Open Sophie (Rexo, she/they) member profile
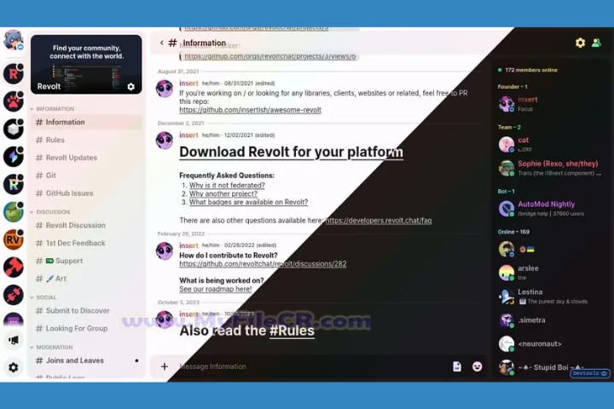614x409 pixels. [x=550, y=168]
